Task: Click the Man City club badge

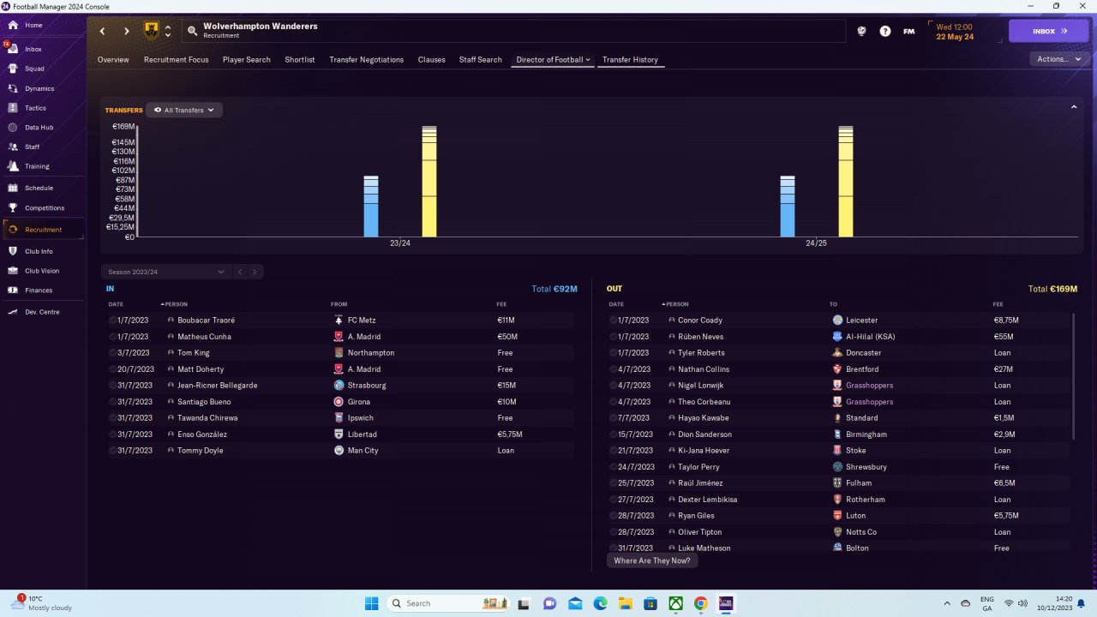Action: point(339,450)
